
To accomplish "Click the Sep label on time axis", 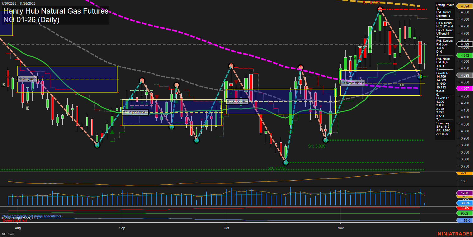I will 122,228.
